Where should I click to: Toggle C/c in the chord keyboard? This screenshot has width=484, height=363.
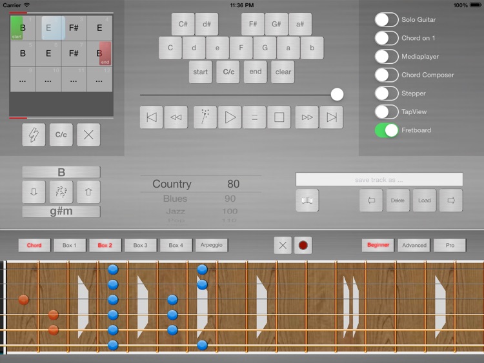coord(228,72)
